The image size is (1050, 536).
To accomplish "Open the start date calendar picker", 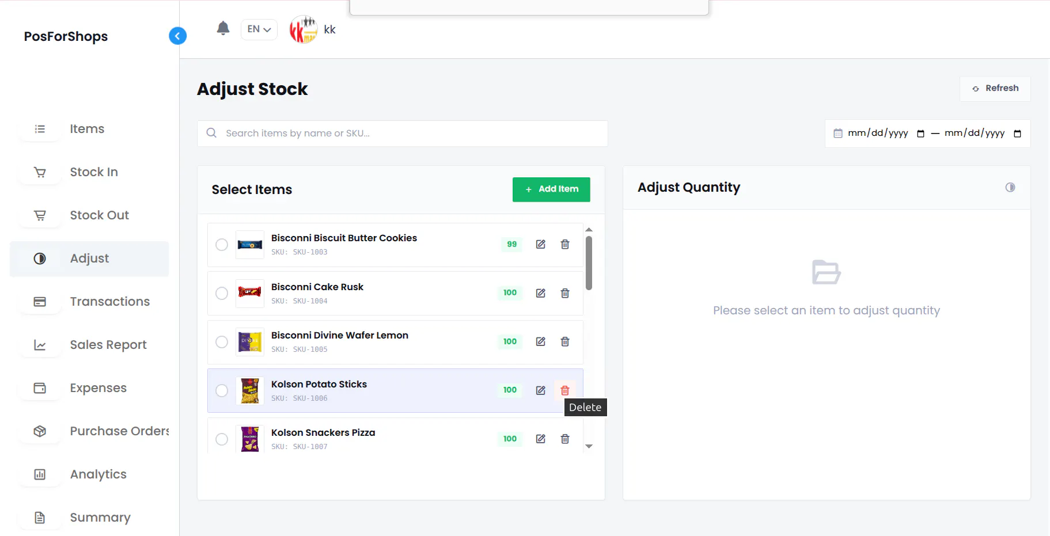I will (920, 134).
